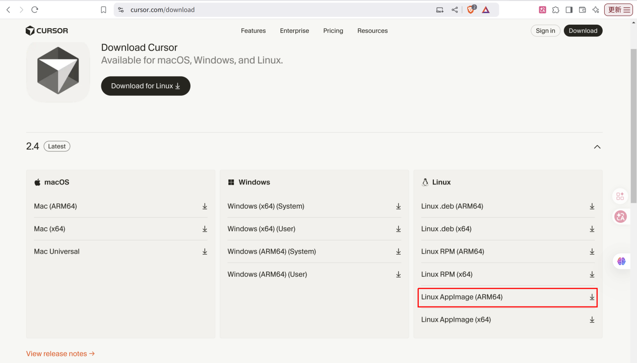The image size is (637, 363).
Task: Open Brave Shields lion icon
Action: [471, 10]
